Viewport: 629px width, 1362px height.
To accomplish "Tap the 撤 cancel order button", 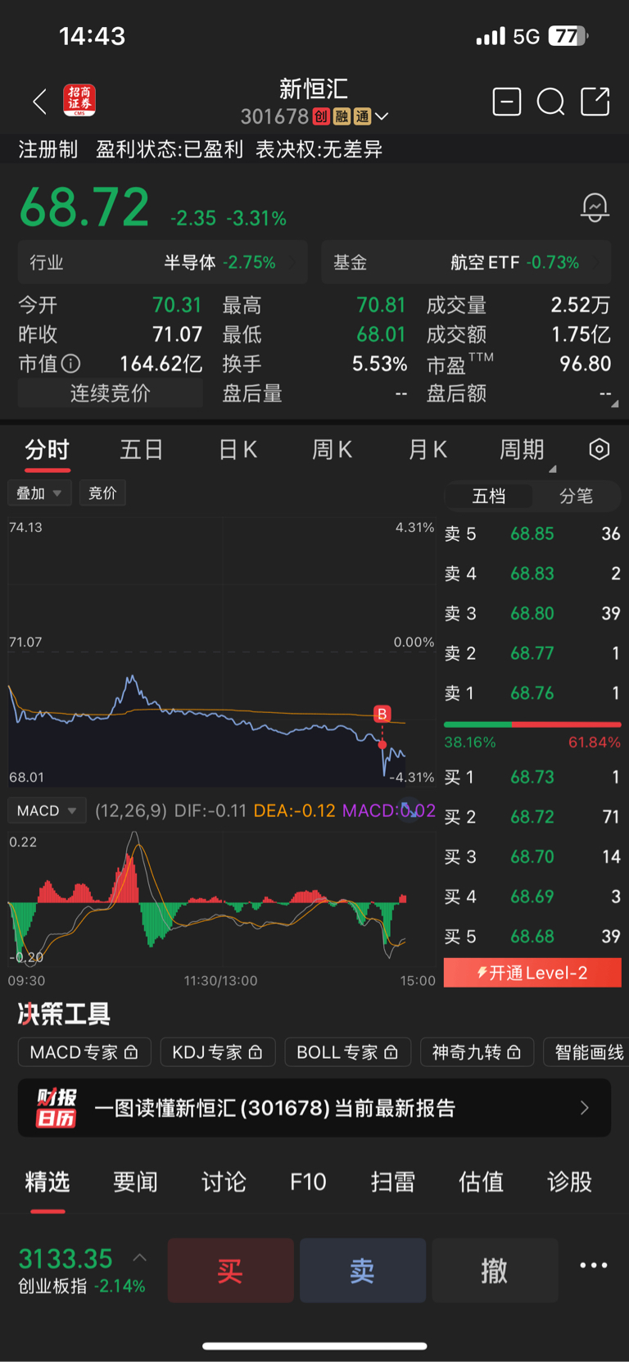I will pyautogui.click(x=495, y=1270).
